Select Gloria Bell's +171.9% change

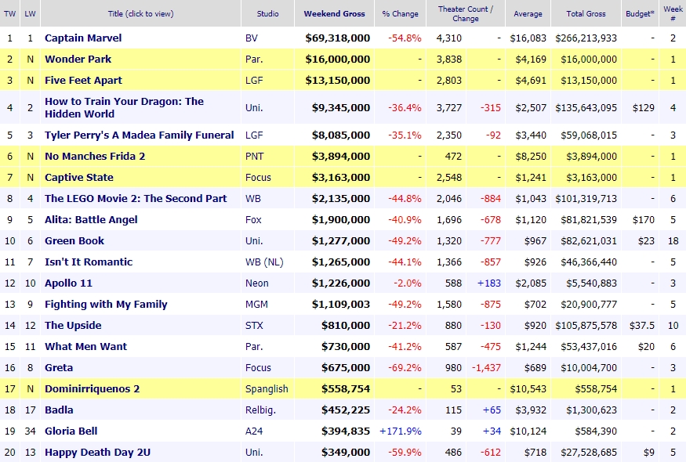[x=401, y=431]
